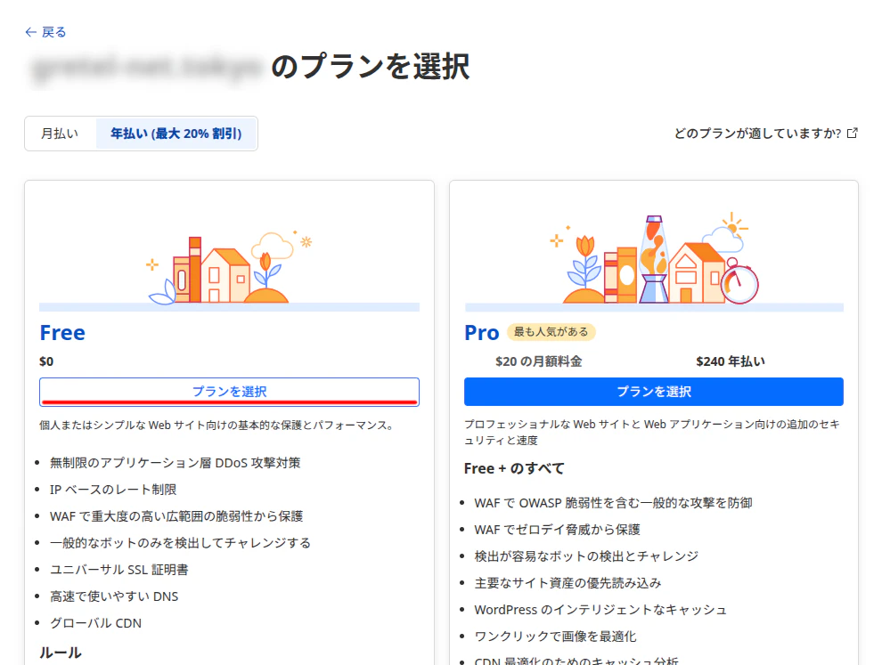
Task: Click the $240 年払い price text
Action: 731,361
